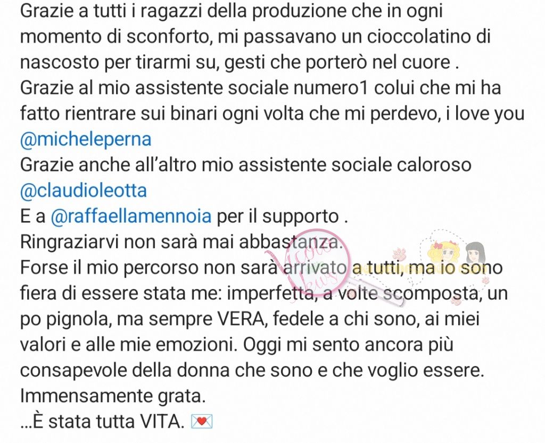Click the love letter envelope emoji
This screenshot has width=545, height=443.
(x=202, y=422)
